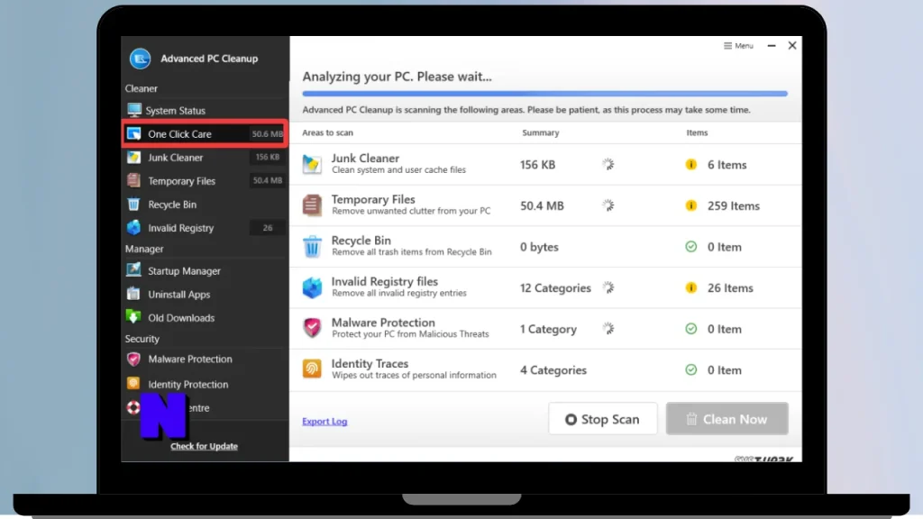Click the Invalid Registry files row icon
923x519 pixels.
pos(312,287)
